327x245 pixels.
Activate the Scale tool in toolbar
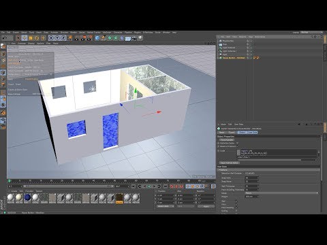31,38
